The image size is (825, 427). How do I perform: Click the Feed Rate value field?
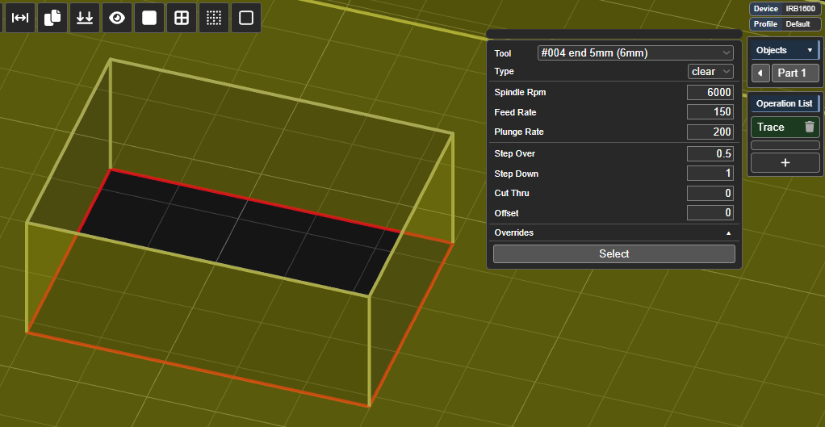[710, 112]
